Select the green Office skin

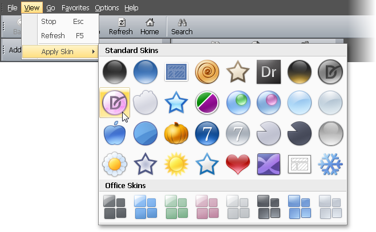(176, 207)
